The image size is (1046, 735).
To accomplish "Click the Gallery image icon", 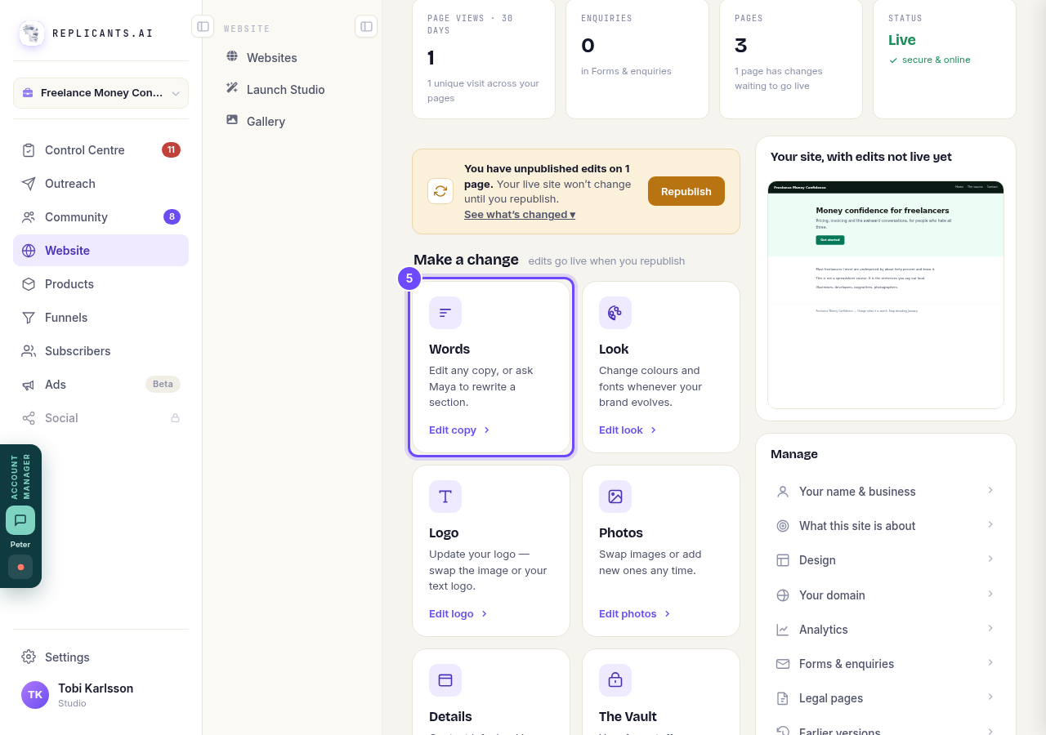I will click(232, 120).
